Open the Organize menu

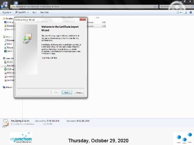click(x=7, y=12)
